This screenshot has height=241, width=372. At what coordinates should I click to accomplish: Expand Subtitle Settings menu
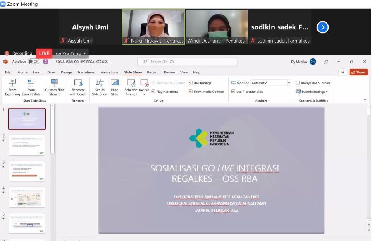point(327,92)
